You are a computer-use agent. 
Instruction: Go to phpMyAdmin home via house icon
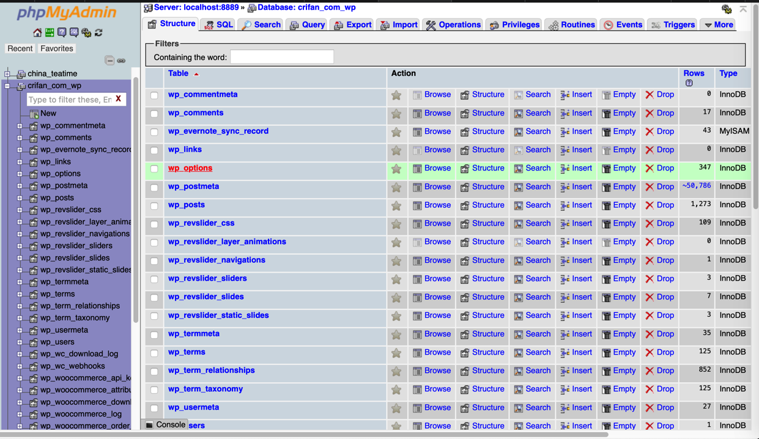(x=37, y=32)
